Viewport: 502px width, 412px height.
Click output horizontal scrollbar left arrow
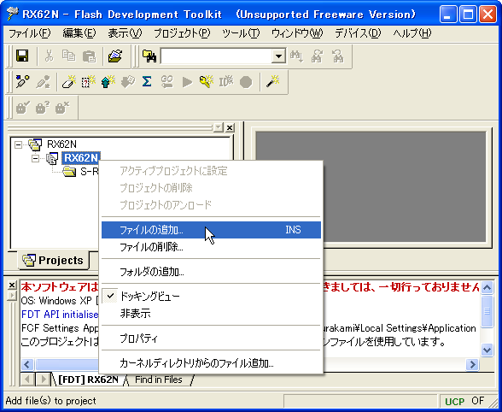pyautogui.click(x=27, y=364)
